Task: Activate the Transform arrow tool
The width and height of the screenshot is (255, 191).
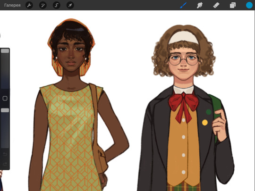Action: click(70, 5)
